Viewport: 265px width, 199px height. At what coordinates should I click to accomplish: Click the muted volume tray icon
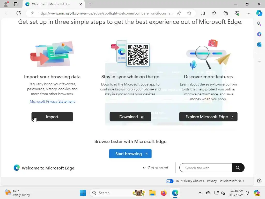pos(223,193)
